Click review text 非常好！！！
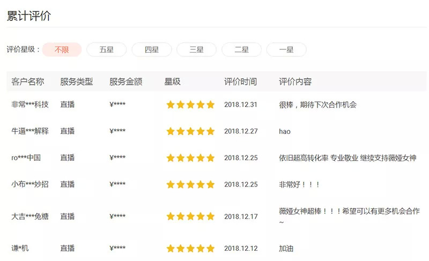 click(x=299, y=184)
